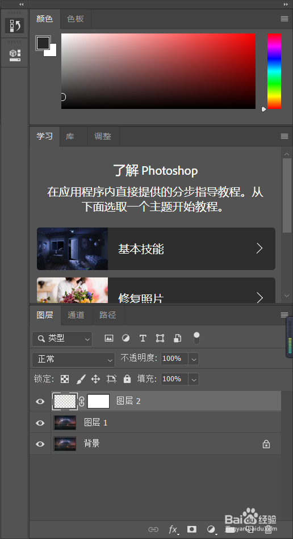Click the foreground color swatch
Image resolution: width=293 pixels, height=539 pixels.
pos(43,43)
